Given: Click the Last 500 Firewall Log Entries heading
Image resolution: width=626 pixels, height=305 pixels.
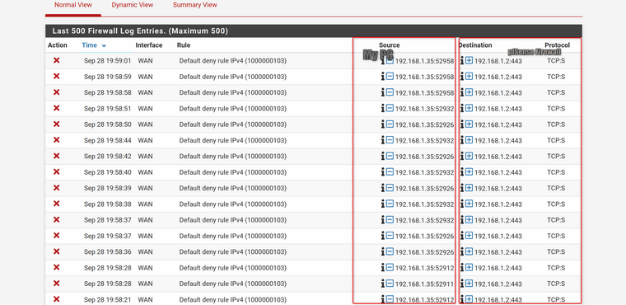Looking at the screenshot, I should (140, 30).
